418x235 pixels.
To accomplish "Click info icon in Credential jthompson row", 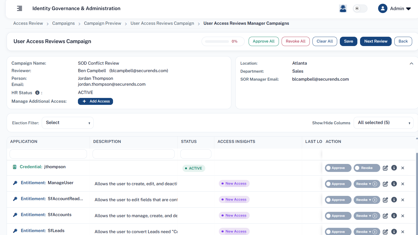I will 394,168.
